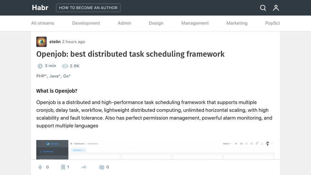Click the views eye icon
The height and width of the screenshot is (175, 311).
[x=65, y=66]
